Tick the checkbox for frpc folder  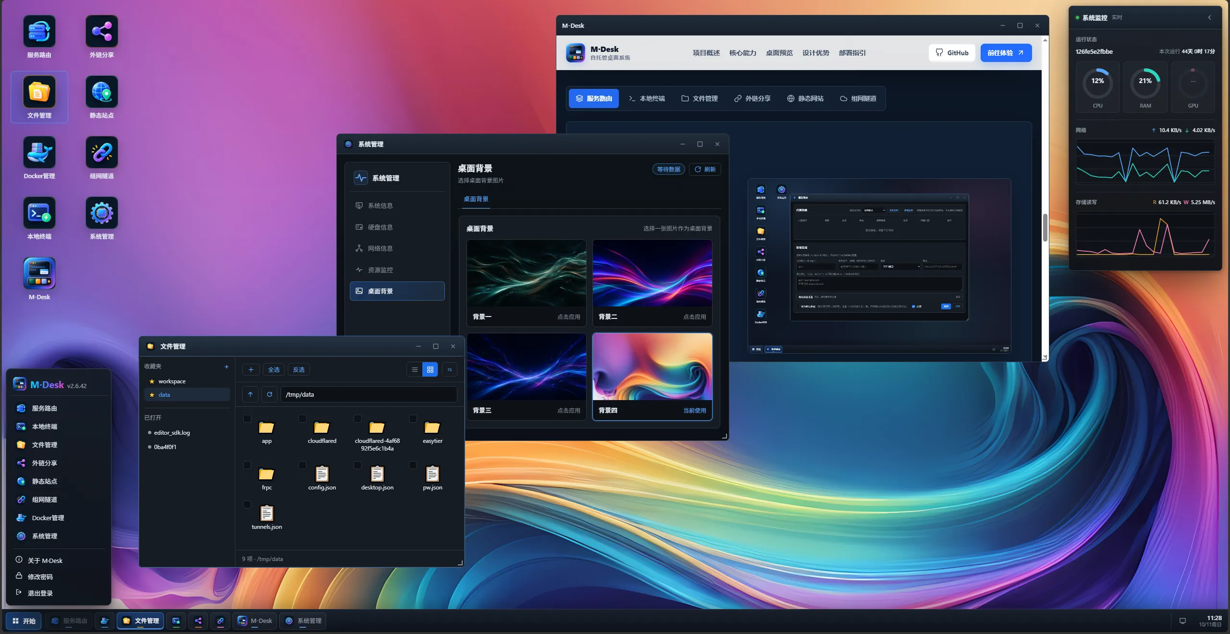coord(247,465)
